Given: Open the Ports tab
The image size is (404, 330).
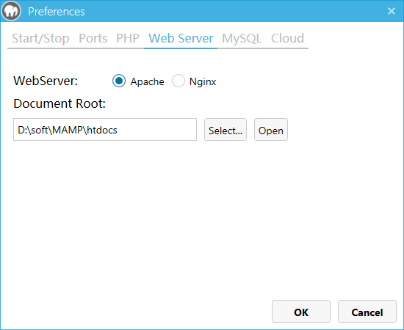Looking at the screenshot, I should pyautogui.click(x=93, y=38).
